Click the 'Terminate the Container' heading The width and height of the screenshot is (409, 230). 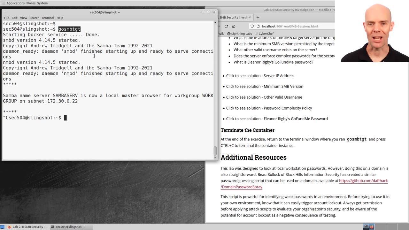(248, 130)
